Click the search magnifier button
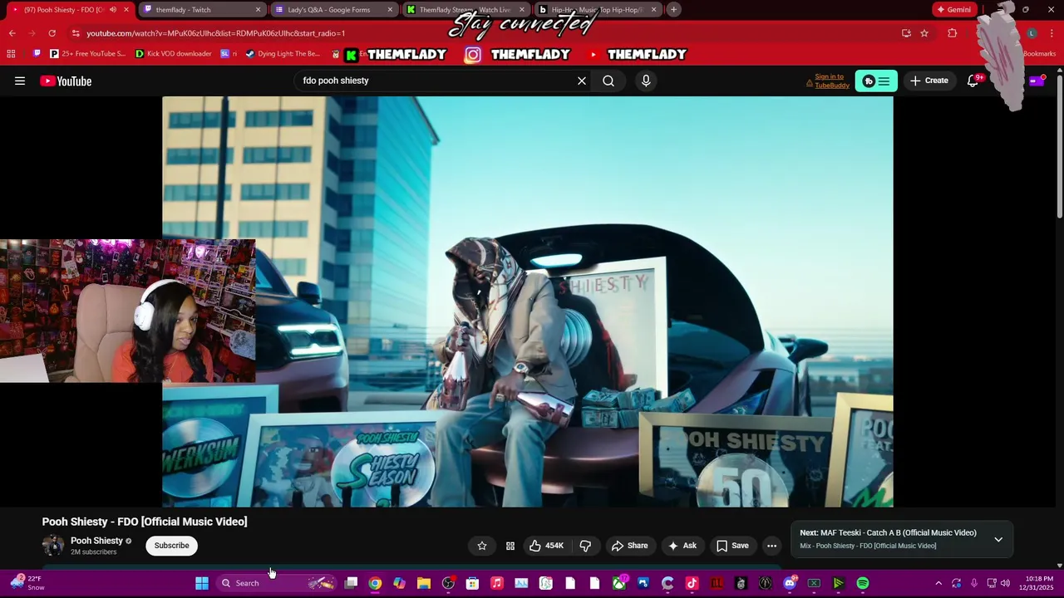The image size is (1064, 598). pos(608,81)
